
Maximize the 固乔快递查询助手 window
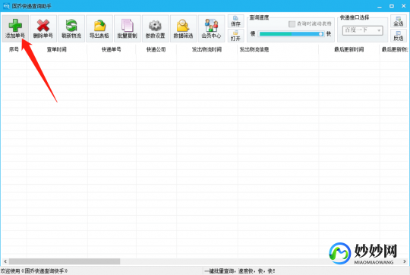tap(392, 6)
